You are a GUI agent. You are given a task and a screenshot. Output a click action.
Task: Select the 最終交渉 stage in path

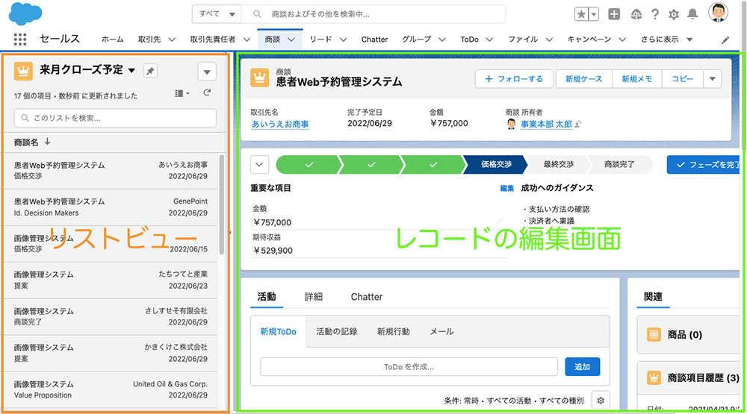[x=558, y=164]
